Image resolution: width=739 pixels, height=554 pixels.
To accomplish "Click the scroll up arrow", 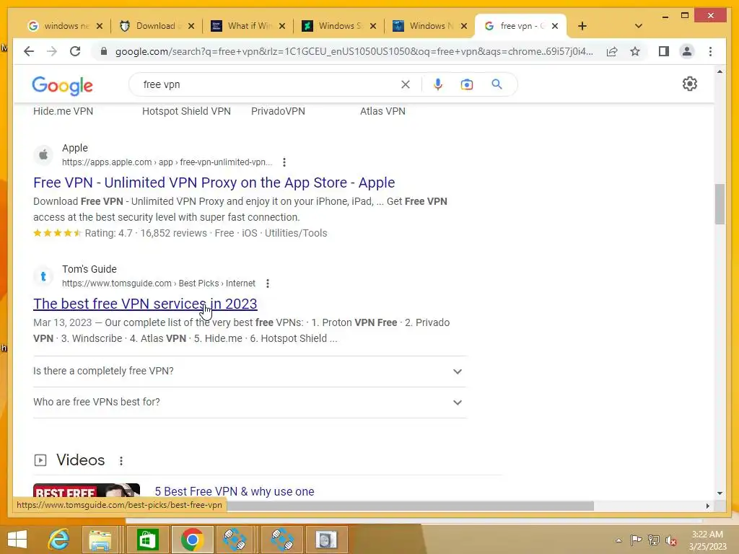I will click(x=720, y=71).
